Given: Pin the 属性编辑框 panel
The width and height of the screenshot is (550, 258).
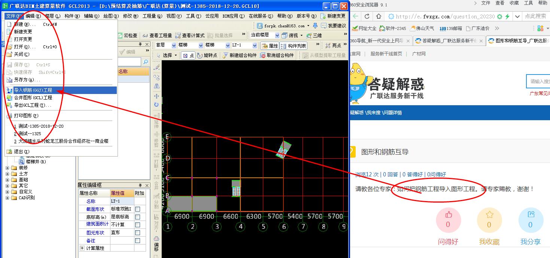Looking at the screenshot, I should point(140,185).
